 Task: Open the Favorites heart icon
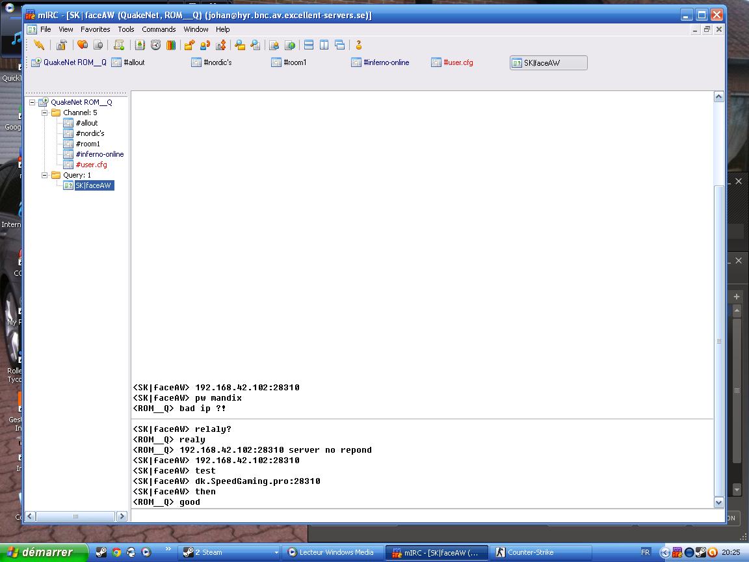(83, 45)
